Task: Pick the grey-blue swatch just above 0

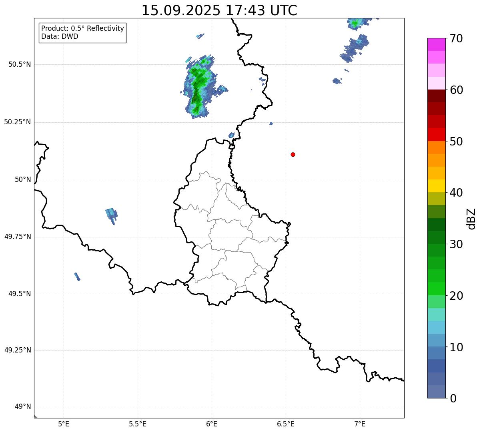Action: coord(436,392)
